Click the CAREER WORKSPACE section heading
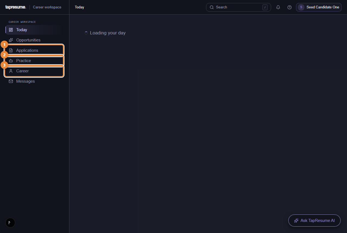 click(x=22, y=22)
